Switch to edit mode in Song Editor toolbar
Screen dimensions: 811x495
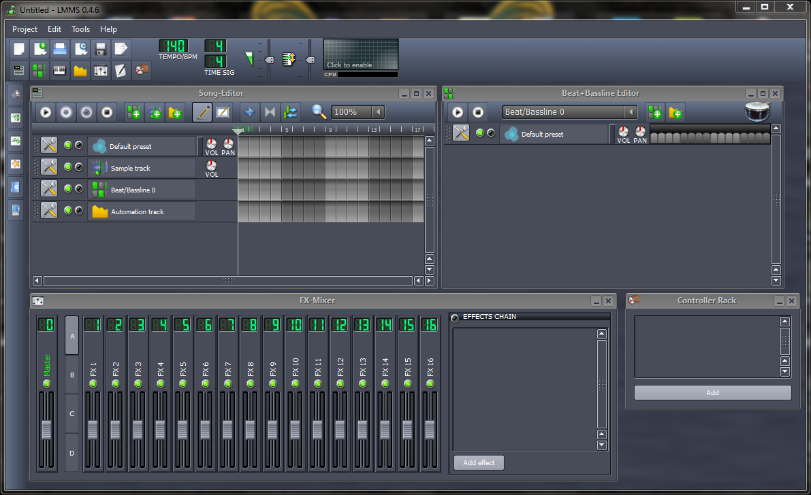[222, 112]
